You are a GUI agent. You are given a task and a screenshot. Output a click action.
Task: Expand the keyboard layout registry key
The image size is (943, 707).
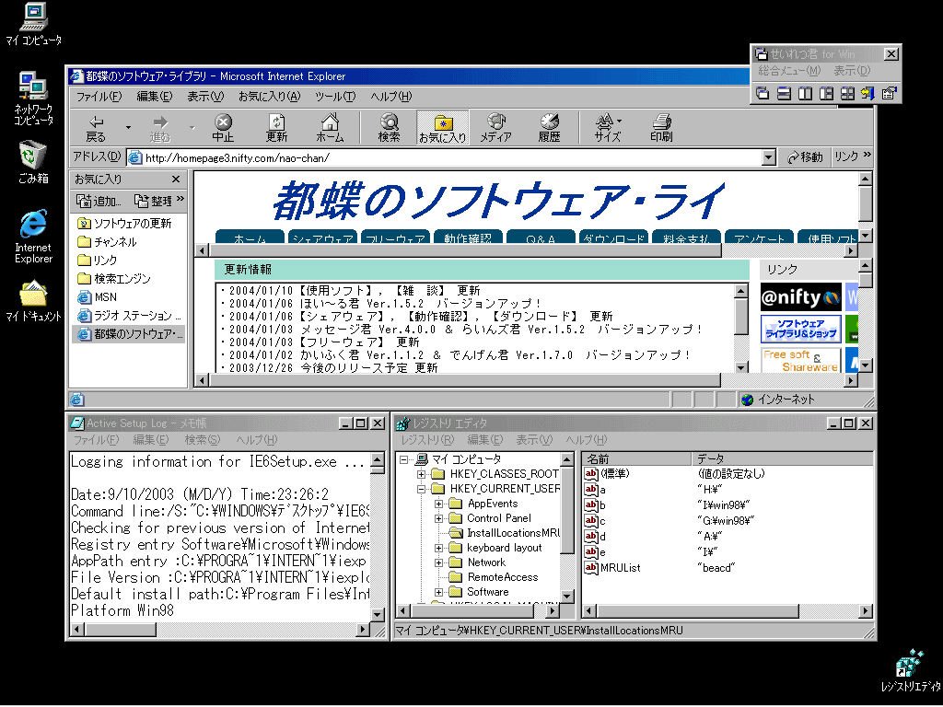pyautogui.click(x=439, y=548)
